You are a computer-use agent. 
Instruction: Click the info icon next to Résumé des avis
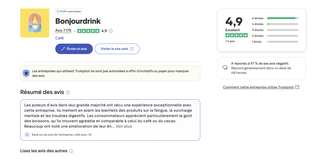(68, 92)
